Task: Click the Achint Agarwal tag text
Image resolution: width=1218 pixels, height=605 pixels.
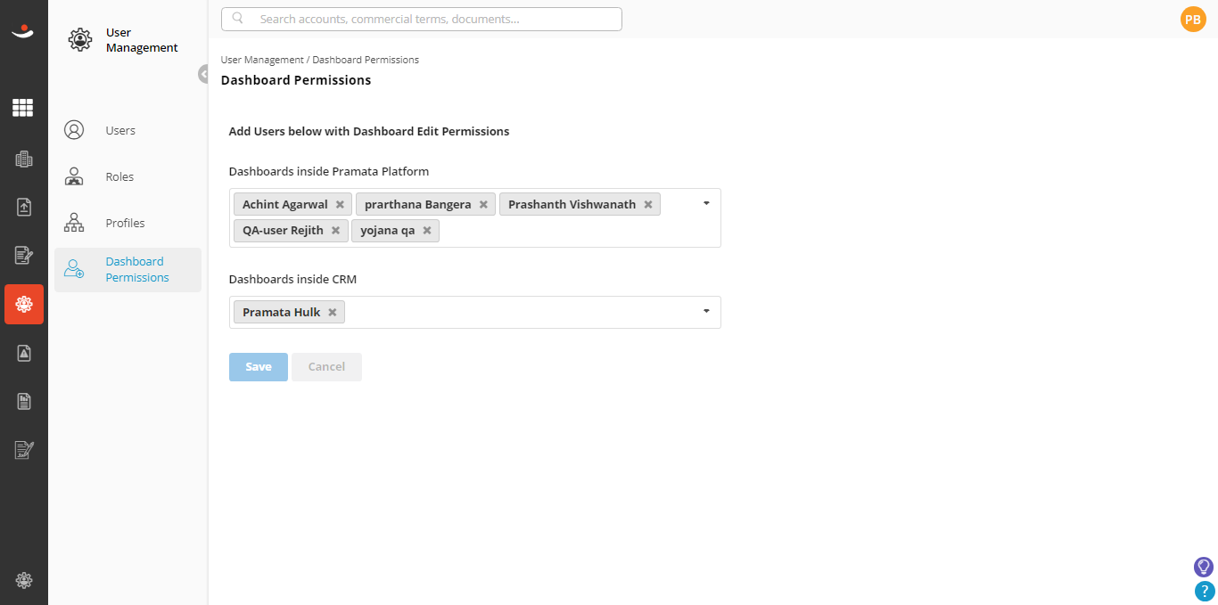Action: click(x=285, y=204)
